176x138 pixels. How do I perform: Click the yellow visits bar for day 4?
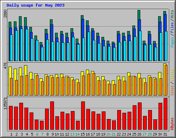(x=25, y=80)
